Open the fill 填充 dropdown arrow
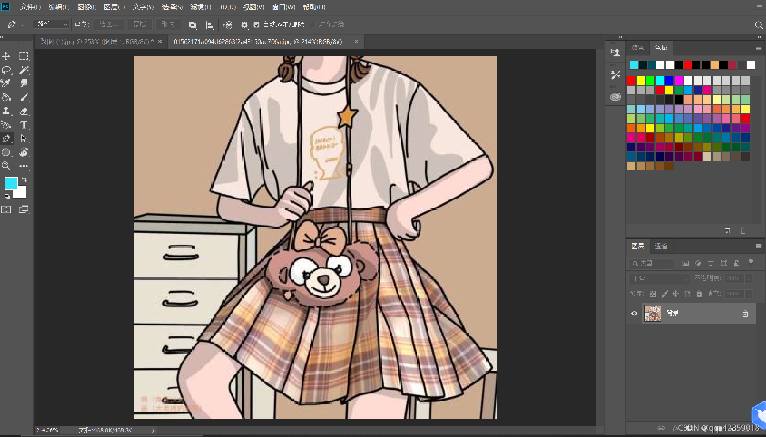The height and width of the screenshot is (437, 766). pos(748,294)
